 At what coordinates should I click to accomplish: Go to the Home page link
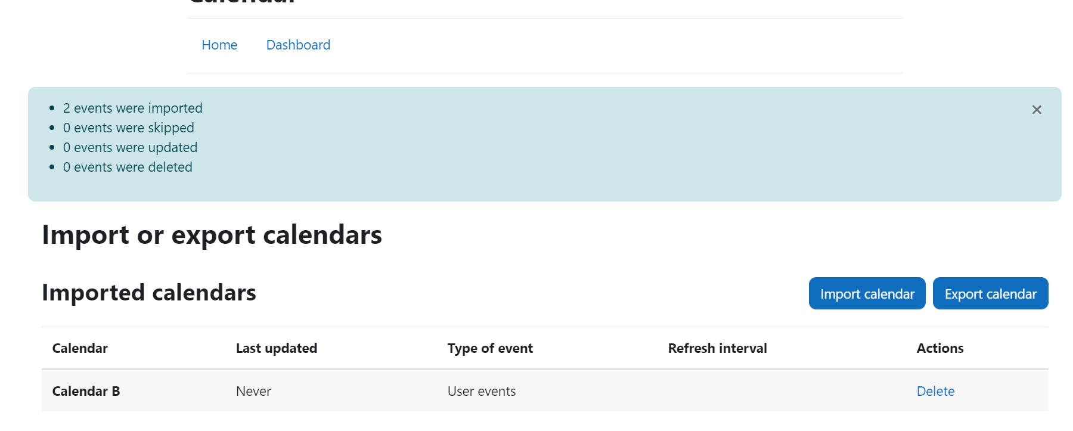tap(219, 45)
